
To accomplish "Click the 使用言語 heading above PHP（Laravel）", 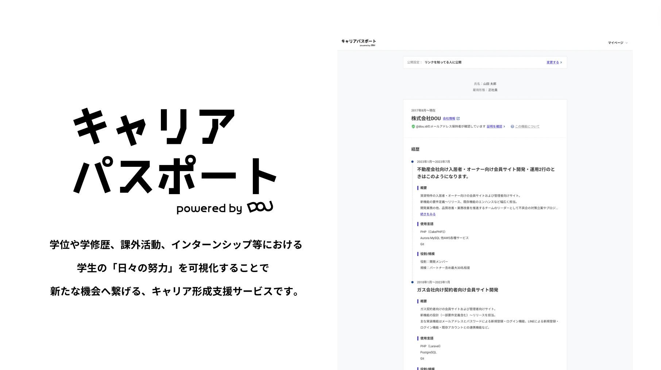I will pyautogui.click(x=427, y=338).
